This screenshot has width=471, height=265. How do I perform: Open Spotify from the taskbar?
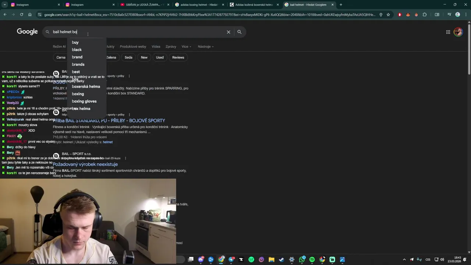[312, 259]
